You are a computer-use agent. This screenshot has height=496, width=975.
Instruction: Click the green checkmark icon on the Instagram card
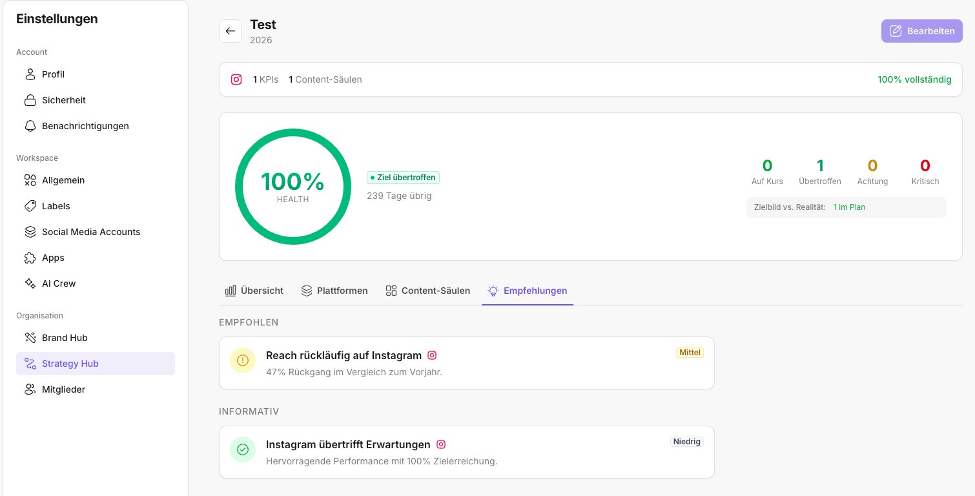coord(243,449)
